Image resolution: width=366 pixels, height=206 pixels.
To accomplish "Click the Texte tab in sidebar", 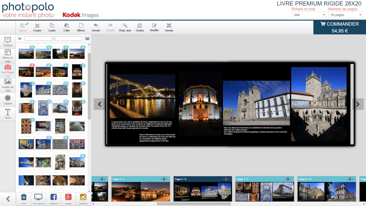I will [x=8, y=114].
